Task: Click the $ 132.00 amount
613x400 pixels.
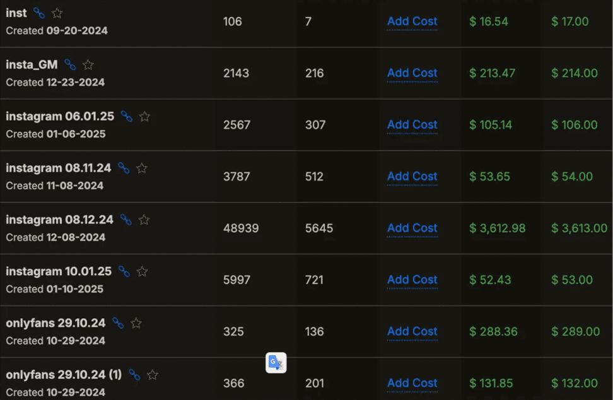Action: click(x=575, y=383)
